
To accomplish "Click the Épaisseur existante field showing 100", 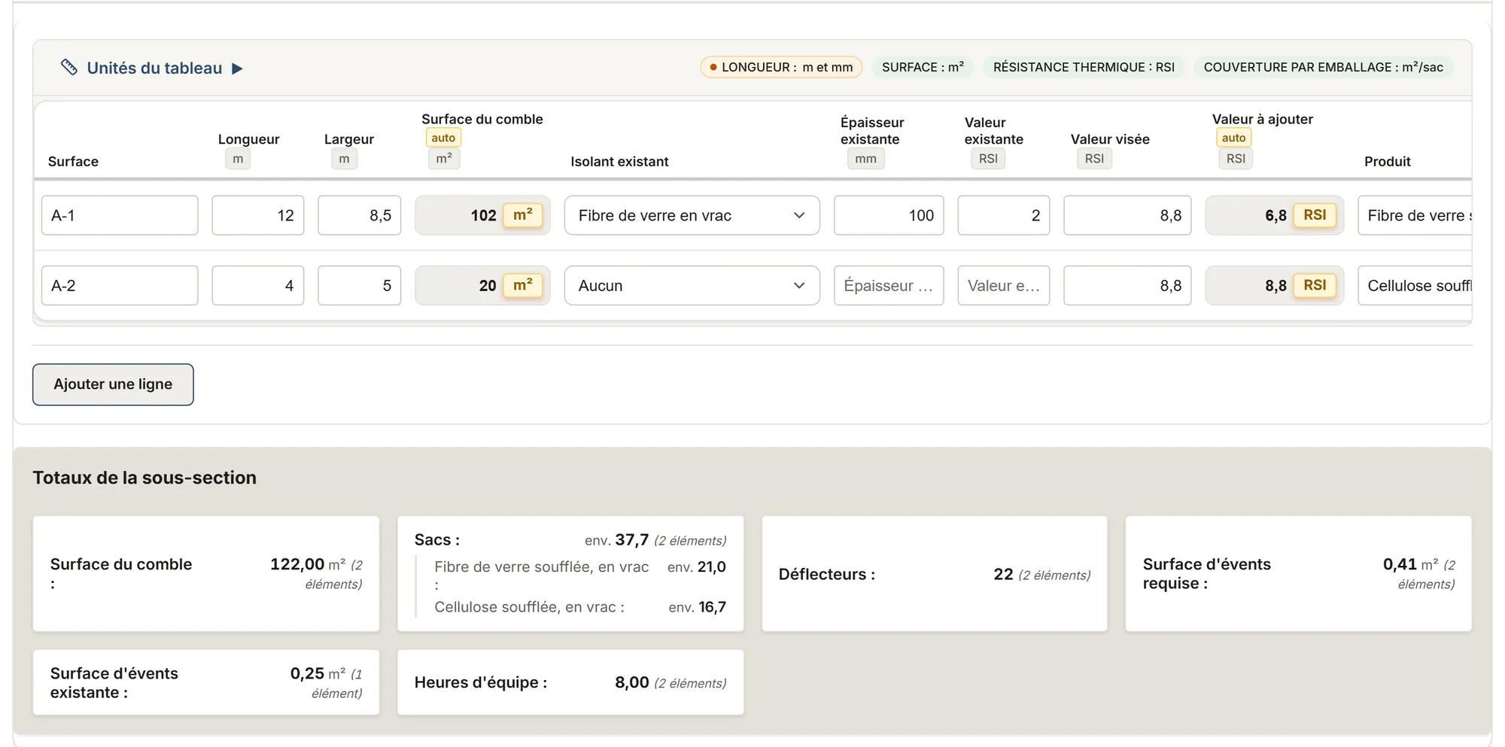I will tap(889, 215).
